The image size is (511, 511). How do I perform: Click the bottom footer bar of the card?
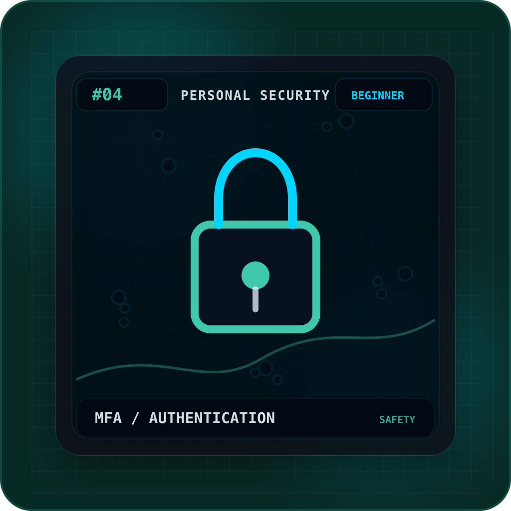click(255, 418)
